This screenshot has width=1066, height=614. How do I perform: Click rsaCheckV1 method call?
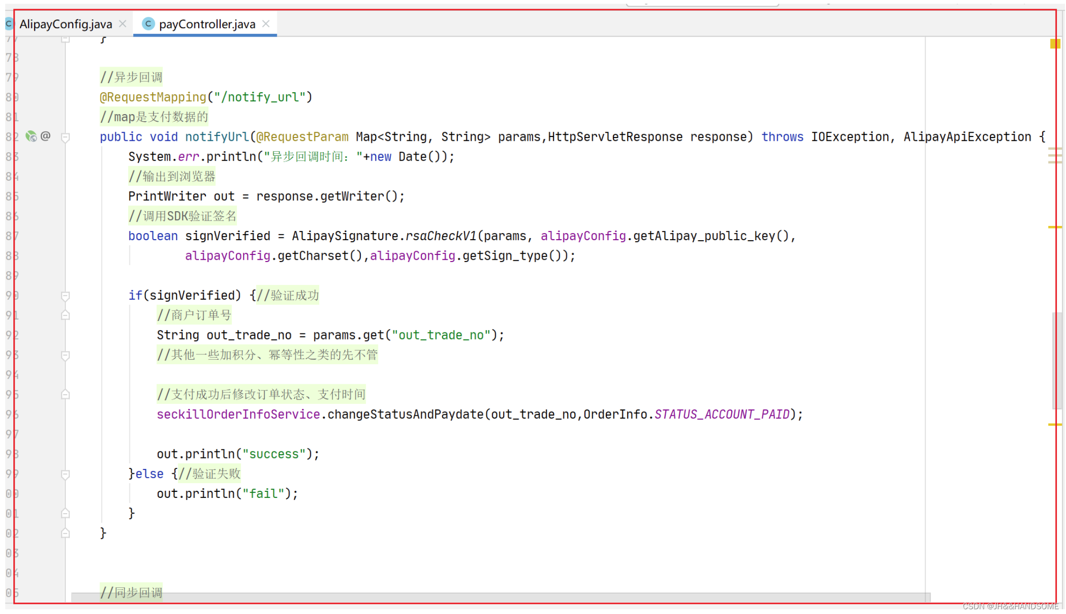click(x=441, y=236)
